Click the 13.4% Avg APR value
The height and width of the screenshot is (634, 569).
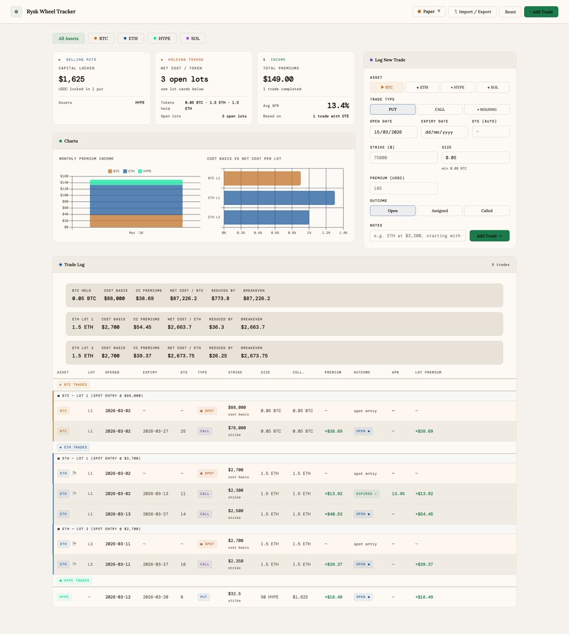[338, 105]
